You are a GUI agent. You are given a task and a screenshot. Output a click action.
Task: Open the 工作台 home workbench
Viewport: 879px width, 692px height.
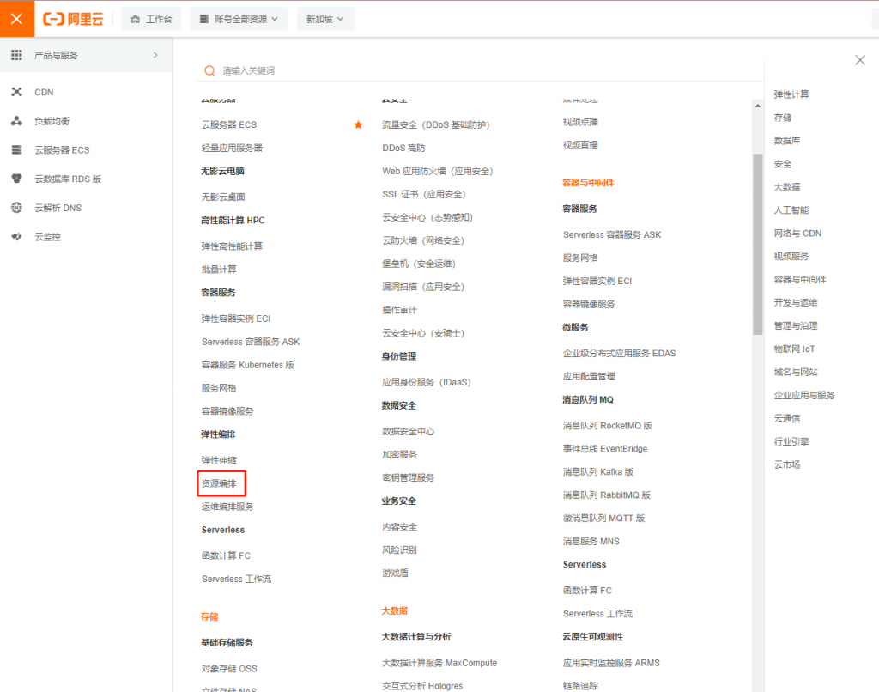click(x=151, y=19)
